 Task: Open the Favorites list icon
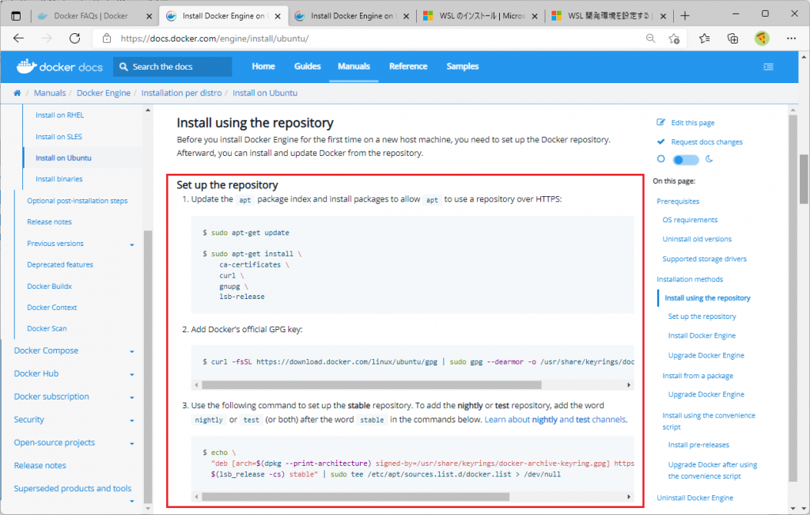point(704,38)
